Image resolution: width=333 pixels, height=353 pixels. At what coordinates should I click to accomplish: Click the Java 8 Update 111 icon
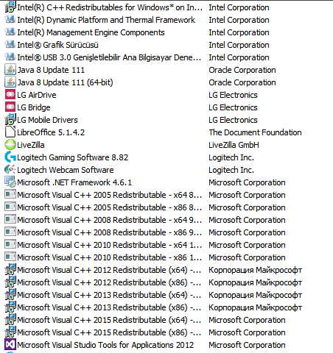[10, 70]
